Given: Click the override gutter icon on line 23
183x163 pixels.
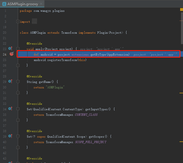Looking at the screenshot, I should pyautogui.click(x=10, y=48).
